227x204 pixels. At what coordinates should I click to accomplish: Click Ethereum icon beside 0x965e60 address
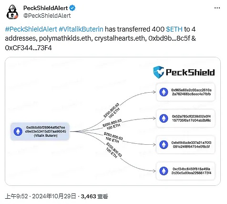click(164, 92)
